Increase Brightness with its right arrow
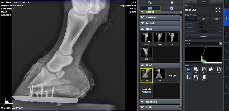 217,31
